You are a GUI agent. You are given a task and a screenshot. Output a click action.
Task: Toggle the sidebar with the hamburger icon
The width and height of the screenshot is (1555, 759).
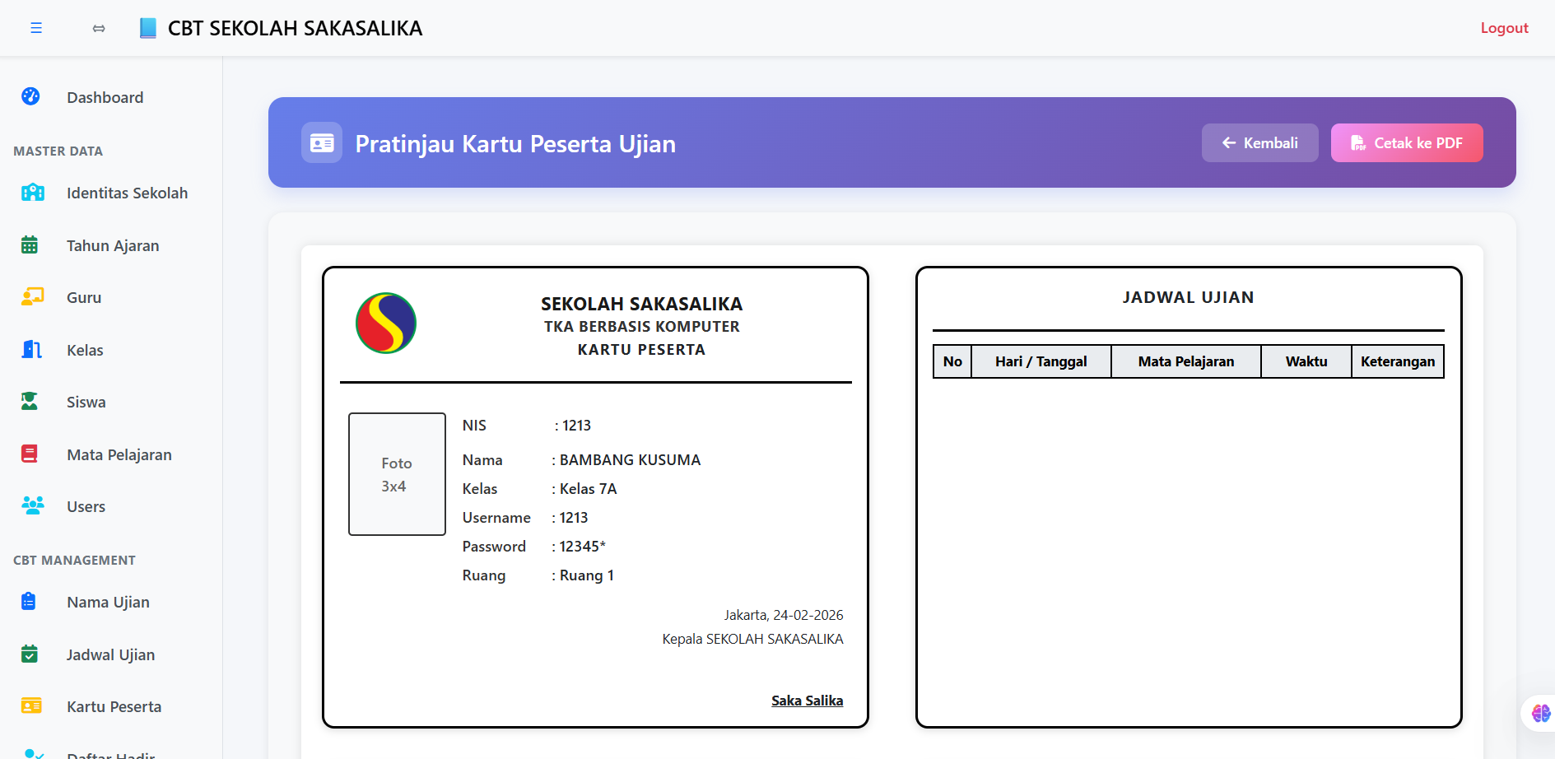coord(36,27)
